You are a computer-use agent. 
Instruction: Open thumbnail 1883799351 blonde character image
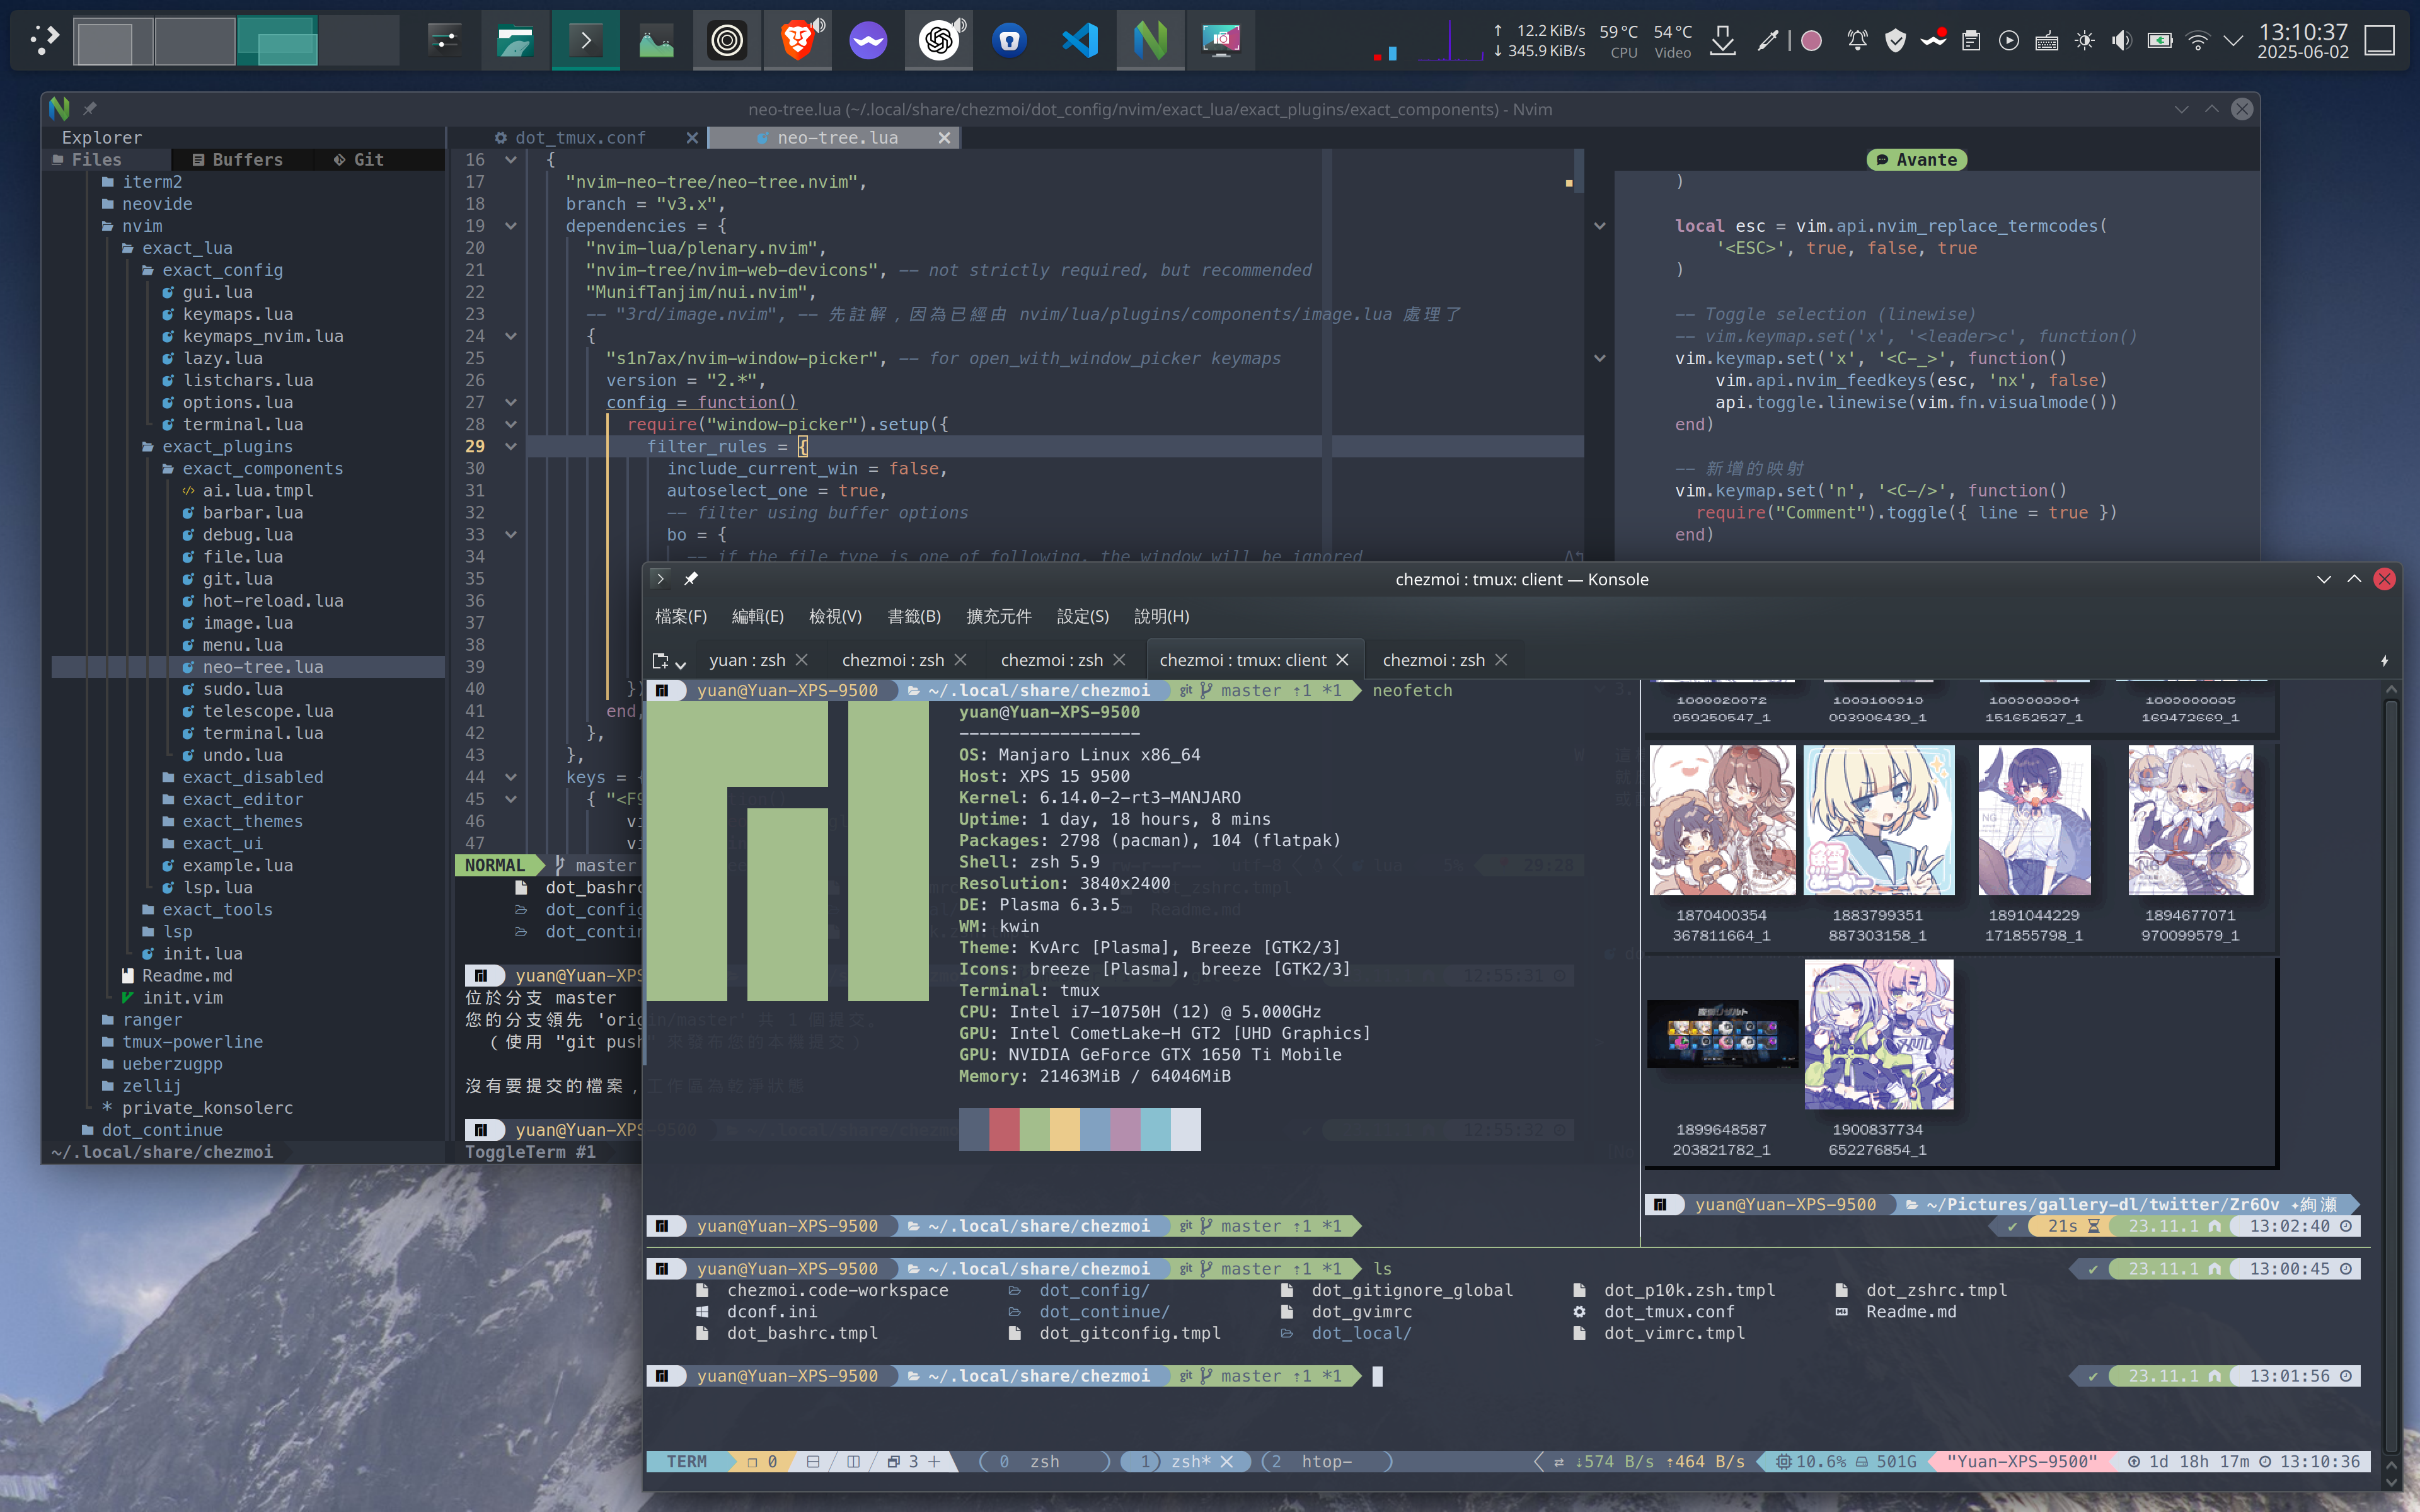coord(1878,820)
